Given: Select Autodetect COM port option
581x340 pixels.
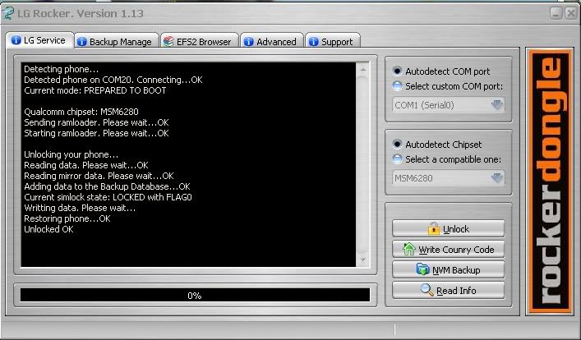Looking at the screenshot, I should [441, 71].
